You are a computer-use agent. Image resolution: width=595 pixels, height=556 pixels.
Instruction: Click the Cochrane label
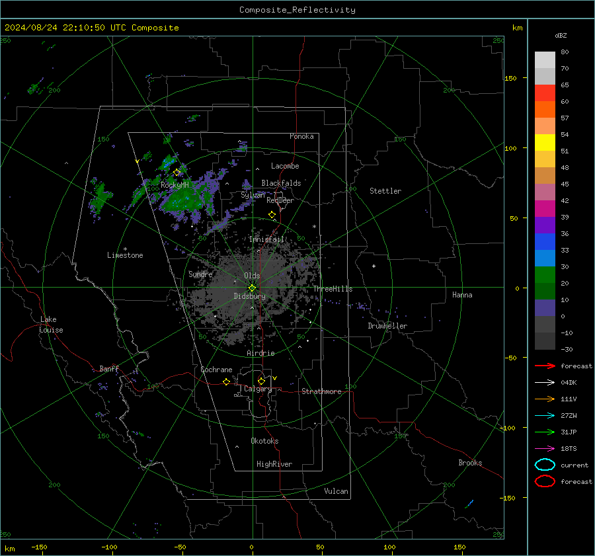pos(216,370)
